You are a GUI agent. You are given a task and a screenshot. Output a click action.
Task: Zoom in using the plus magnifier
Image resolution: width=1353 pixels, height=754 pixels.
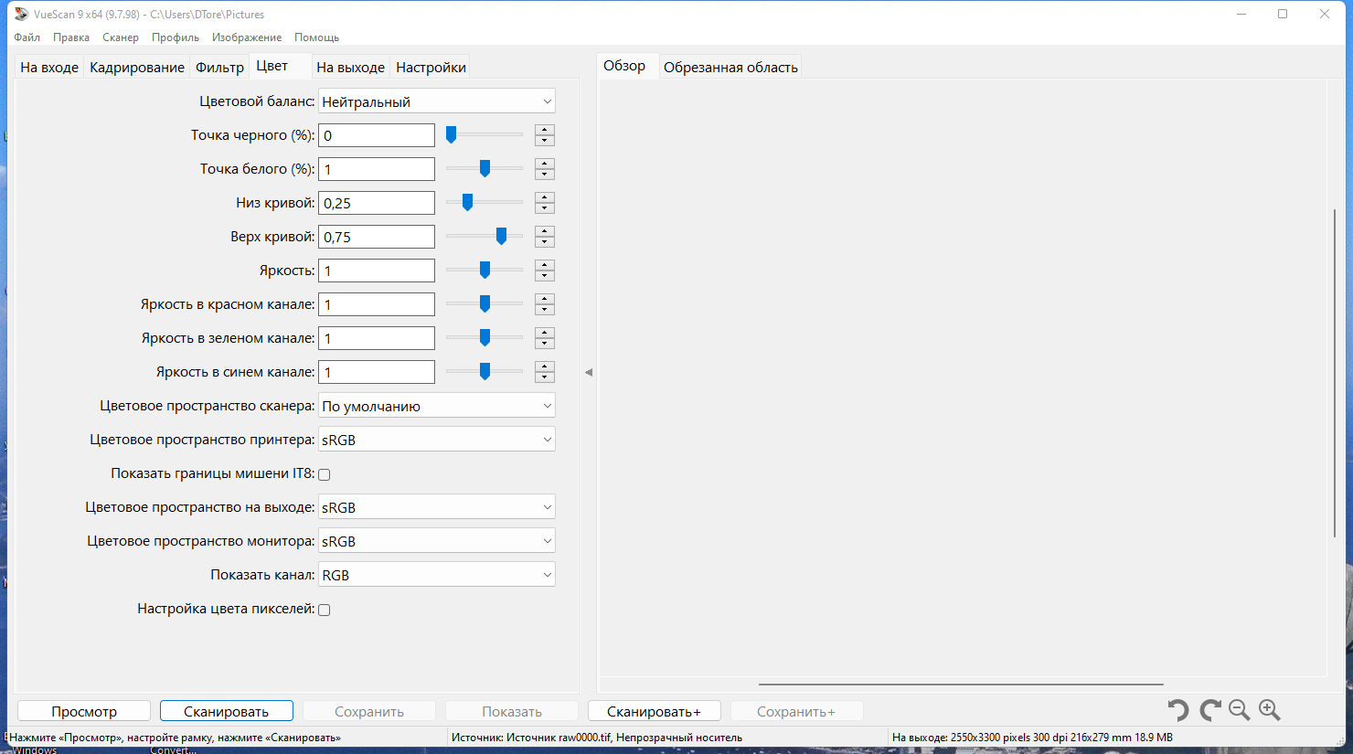(x=1270, y=710)
